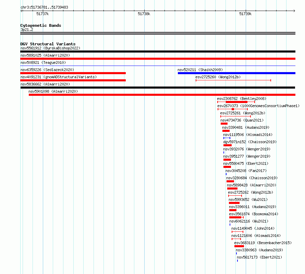Click the nsv5617173 (Ebert2021) label
Image resolution: width=305 pixels, height=274 pixels.
[x=259, y=257]
